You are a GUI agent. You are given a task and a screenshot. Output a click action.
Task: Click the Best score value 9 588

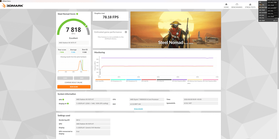tap(84, 52)
